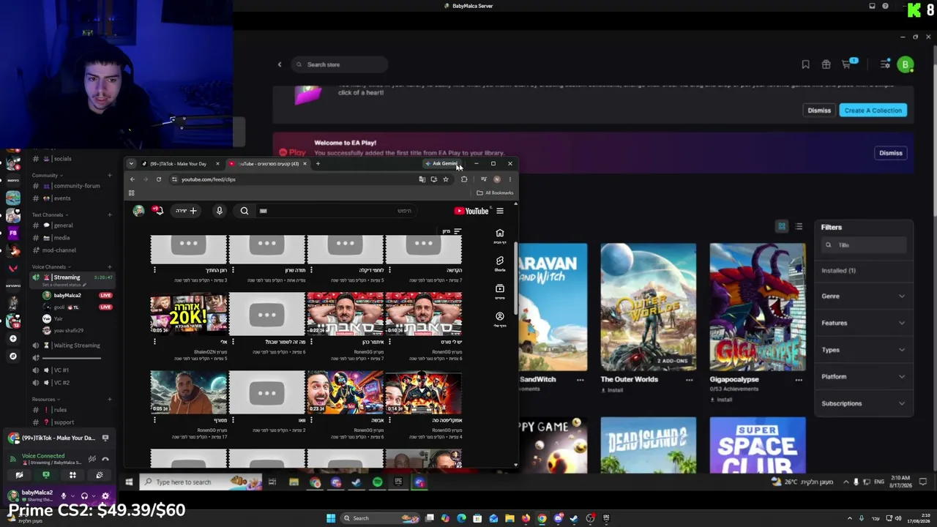Open Spotify from the inner taskbar

click(377, 482)
